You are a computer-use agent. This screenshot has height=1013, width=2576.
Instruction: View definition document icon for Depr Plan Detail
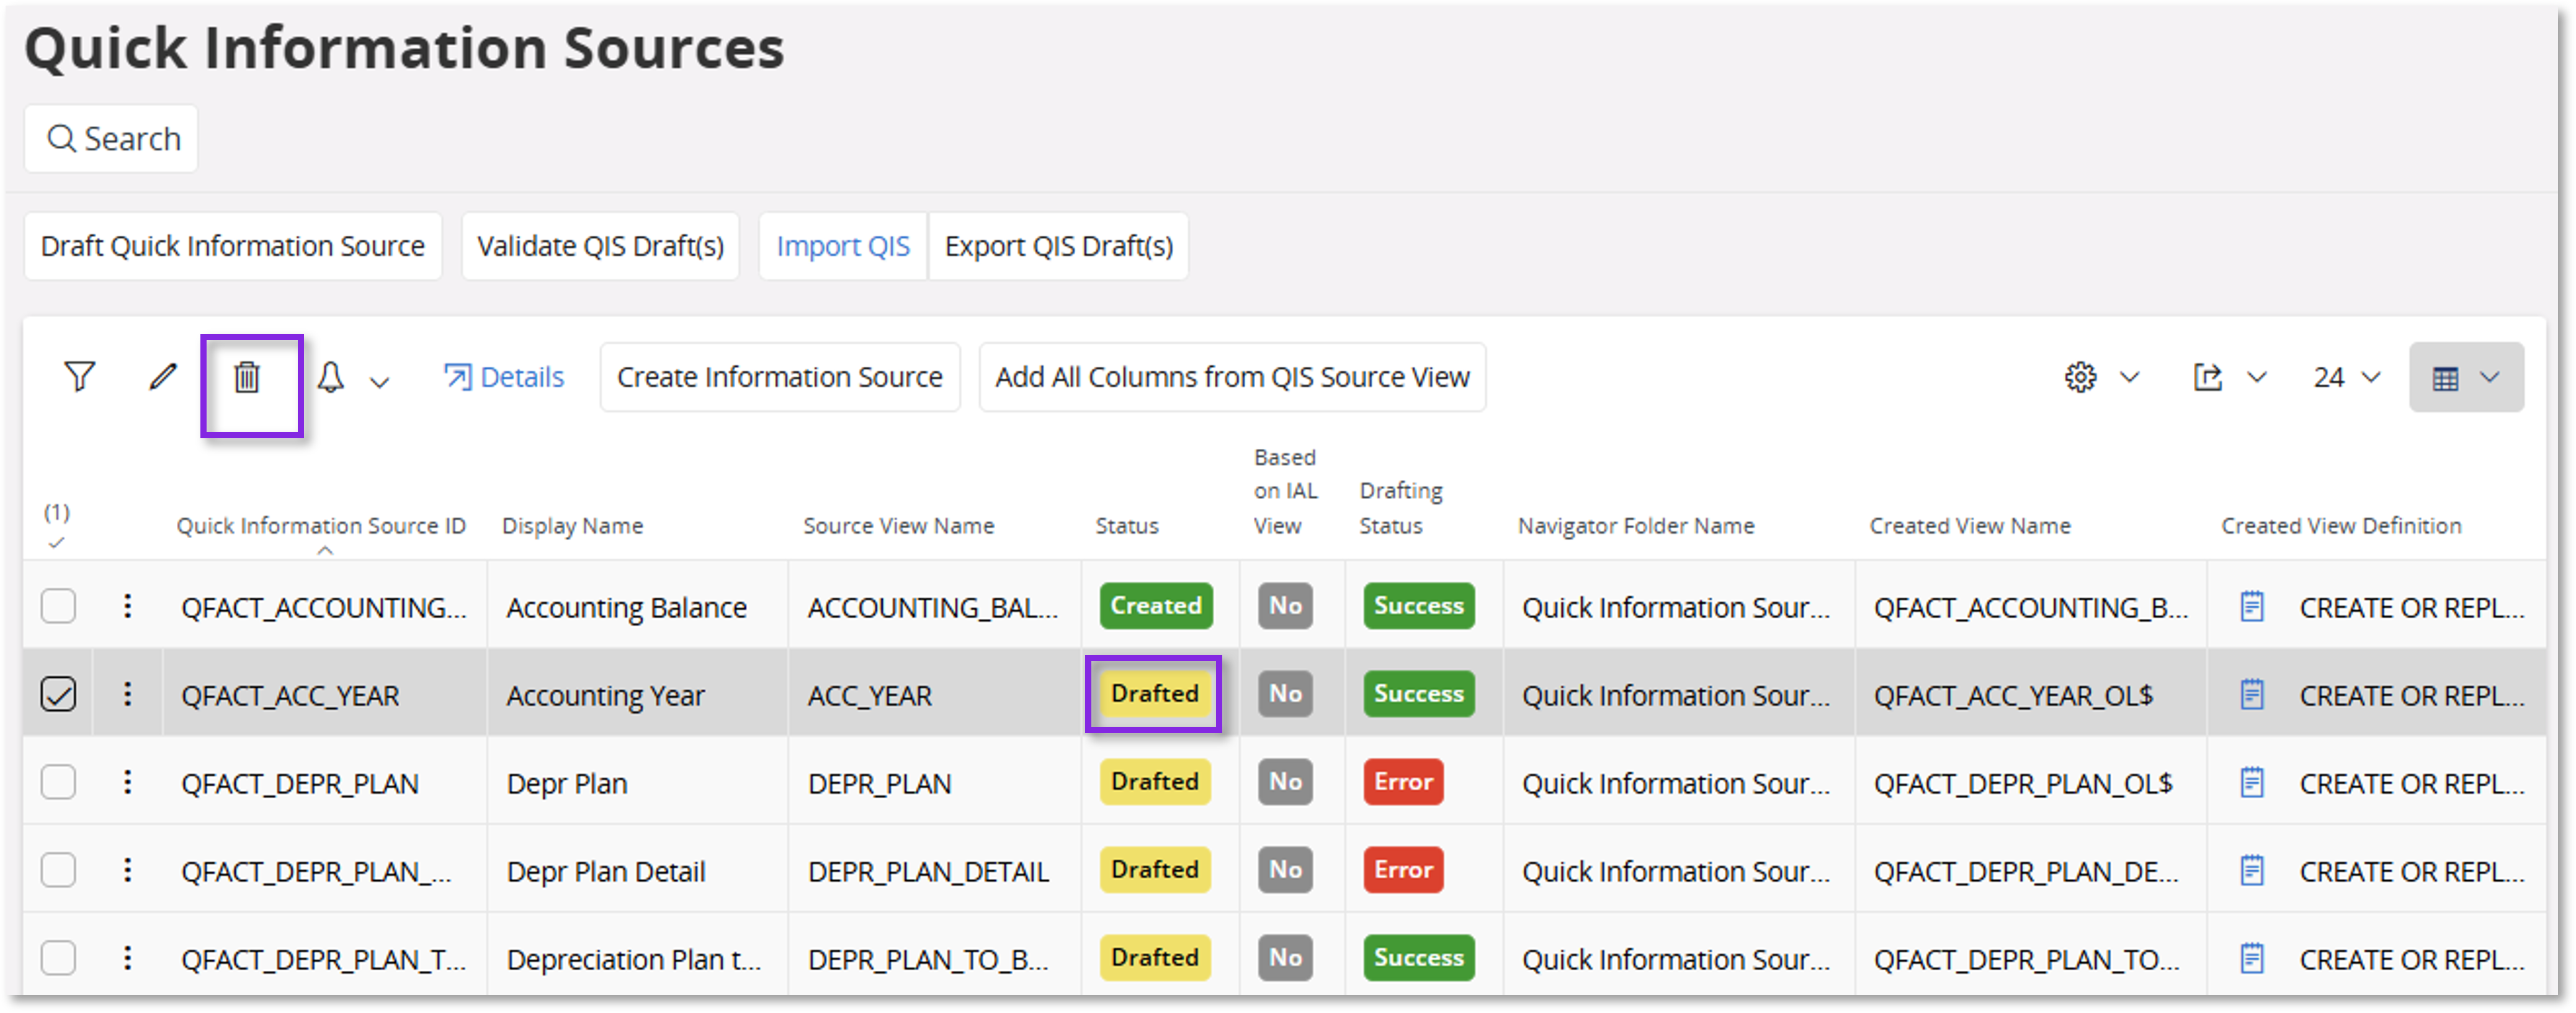pos(2251,870)
